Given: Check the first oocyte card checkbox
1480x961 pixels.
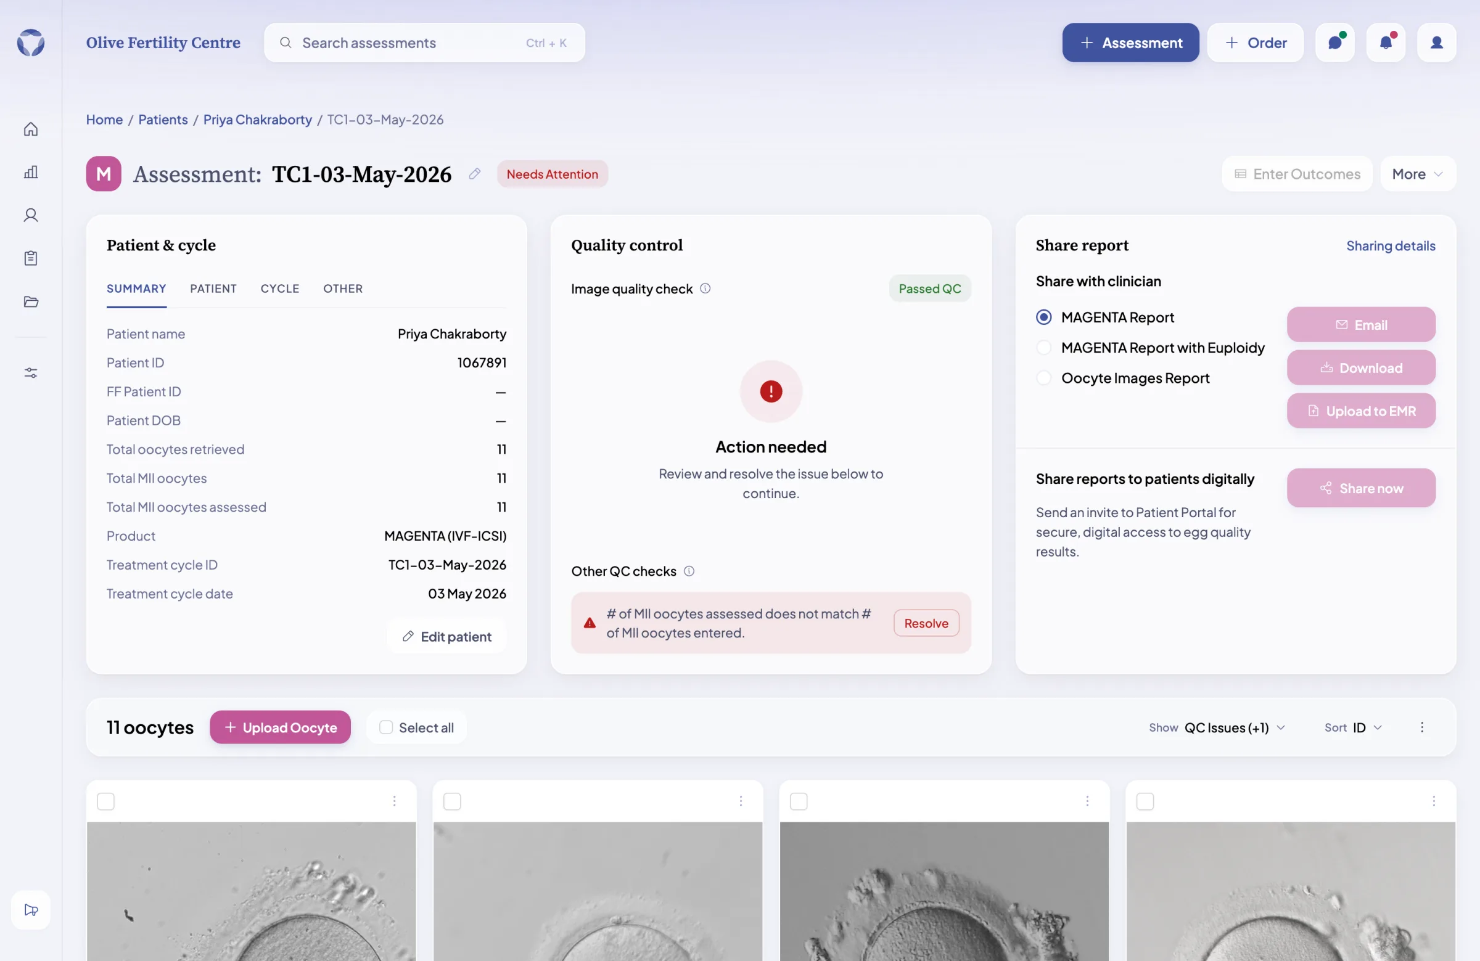Looking at the screenshot, I should pyautogui.click(x=105, y=801).
